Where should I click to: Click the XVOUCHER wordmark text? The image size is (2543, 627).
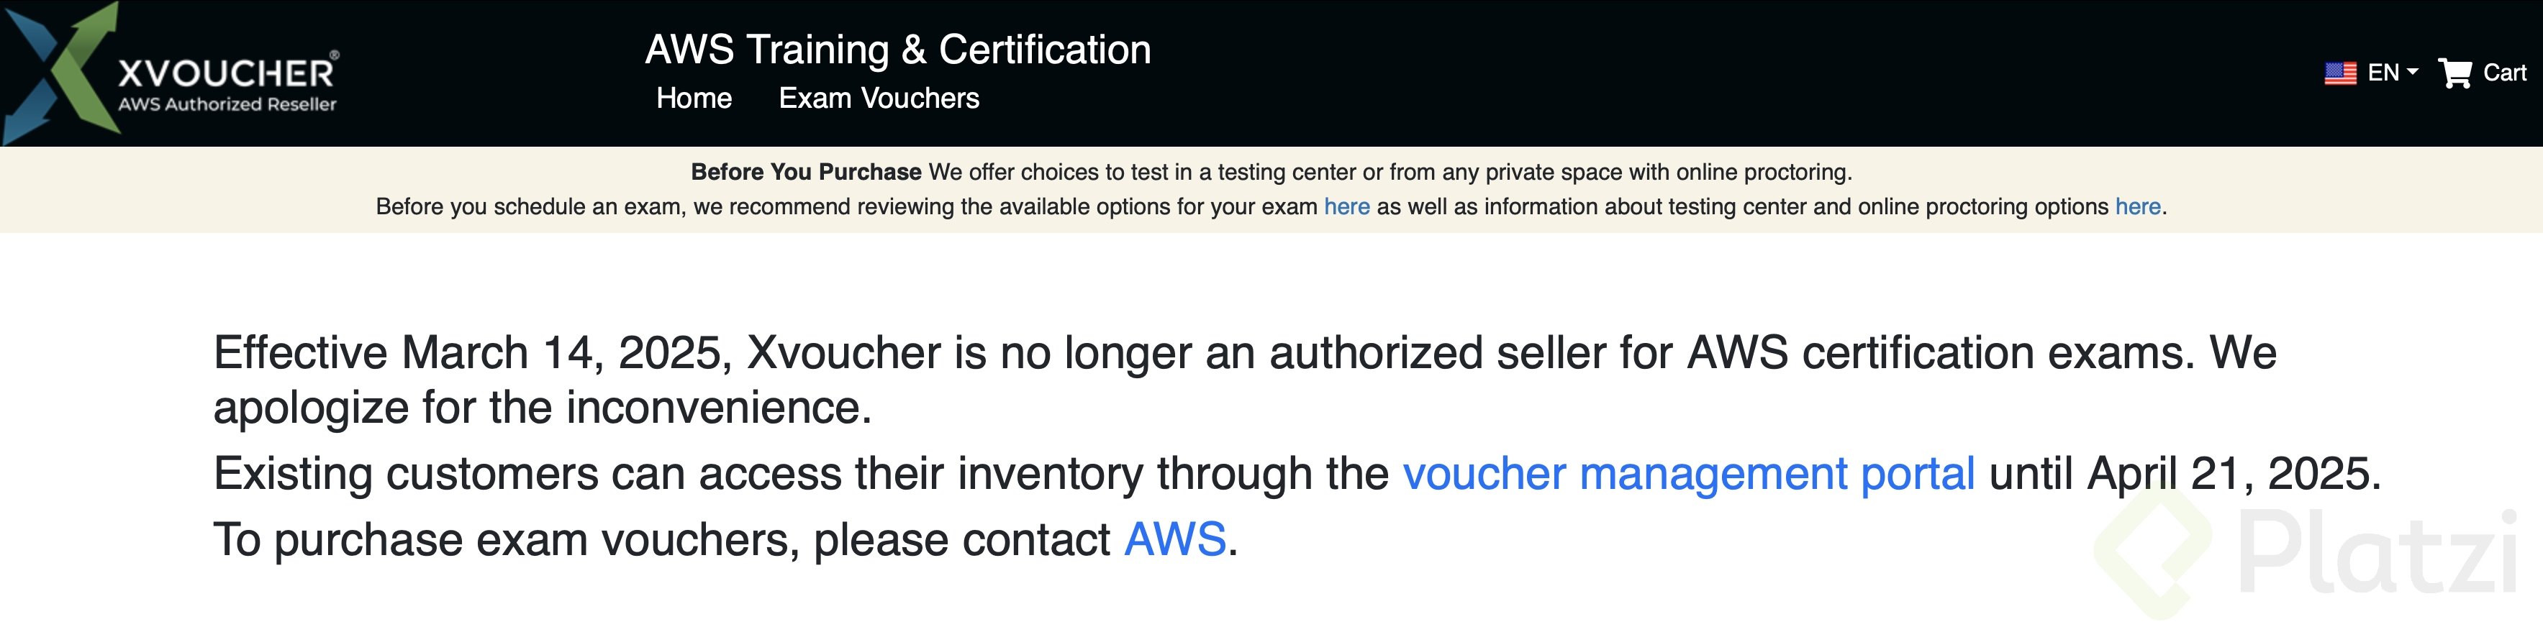point(226,73)
